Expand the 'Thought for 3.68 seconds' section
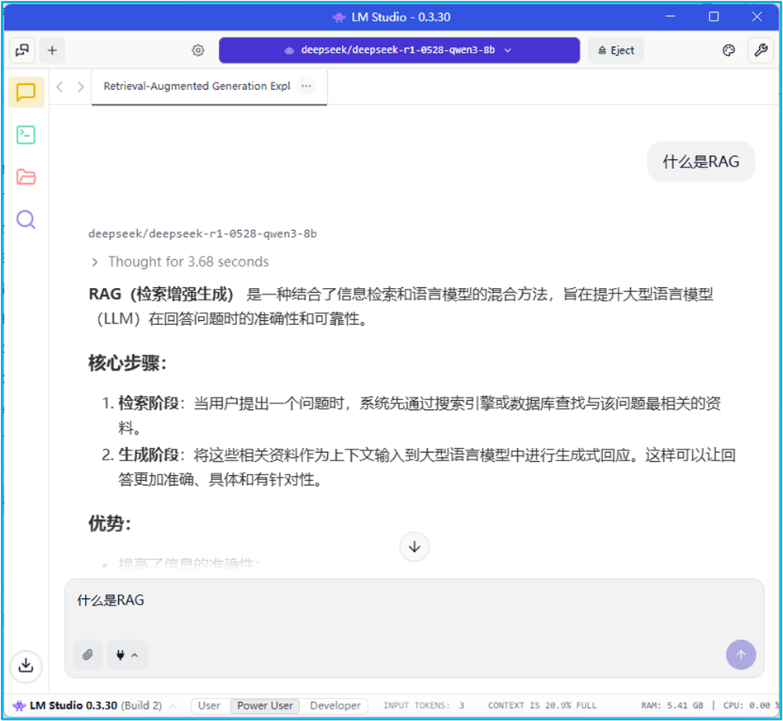783x721 pixels. click(180, 262)
